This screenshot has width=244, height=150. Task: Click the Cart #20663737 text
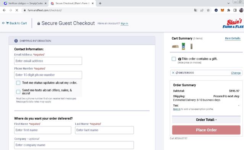pyautogui.click(x=178, y=138)
